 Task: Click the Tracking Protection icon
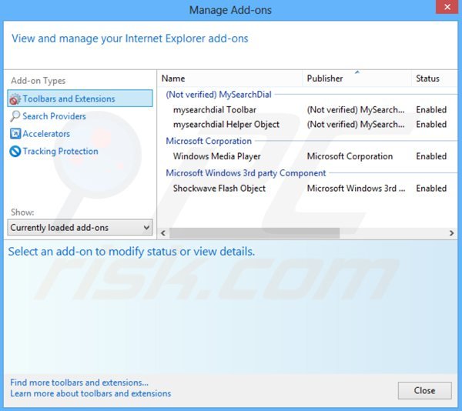point(15,152)
